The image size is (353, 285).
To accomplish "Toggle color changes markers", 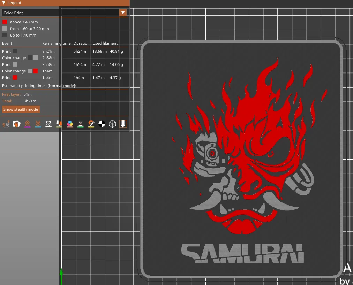I will coord(70,123).
